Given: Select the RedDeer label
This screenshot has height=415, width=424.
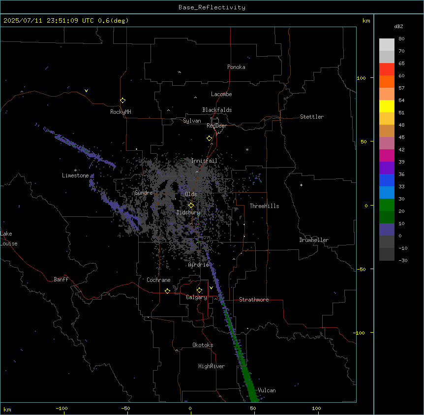Looking at the screenshot, I should click(x=216, y=126).
